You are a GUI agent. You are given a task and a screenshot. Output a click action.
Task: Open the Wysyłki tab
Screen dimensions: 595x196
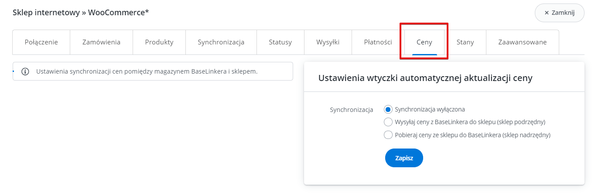point(328,42)
